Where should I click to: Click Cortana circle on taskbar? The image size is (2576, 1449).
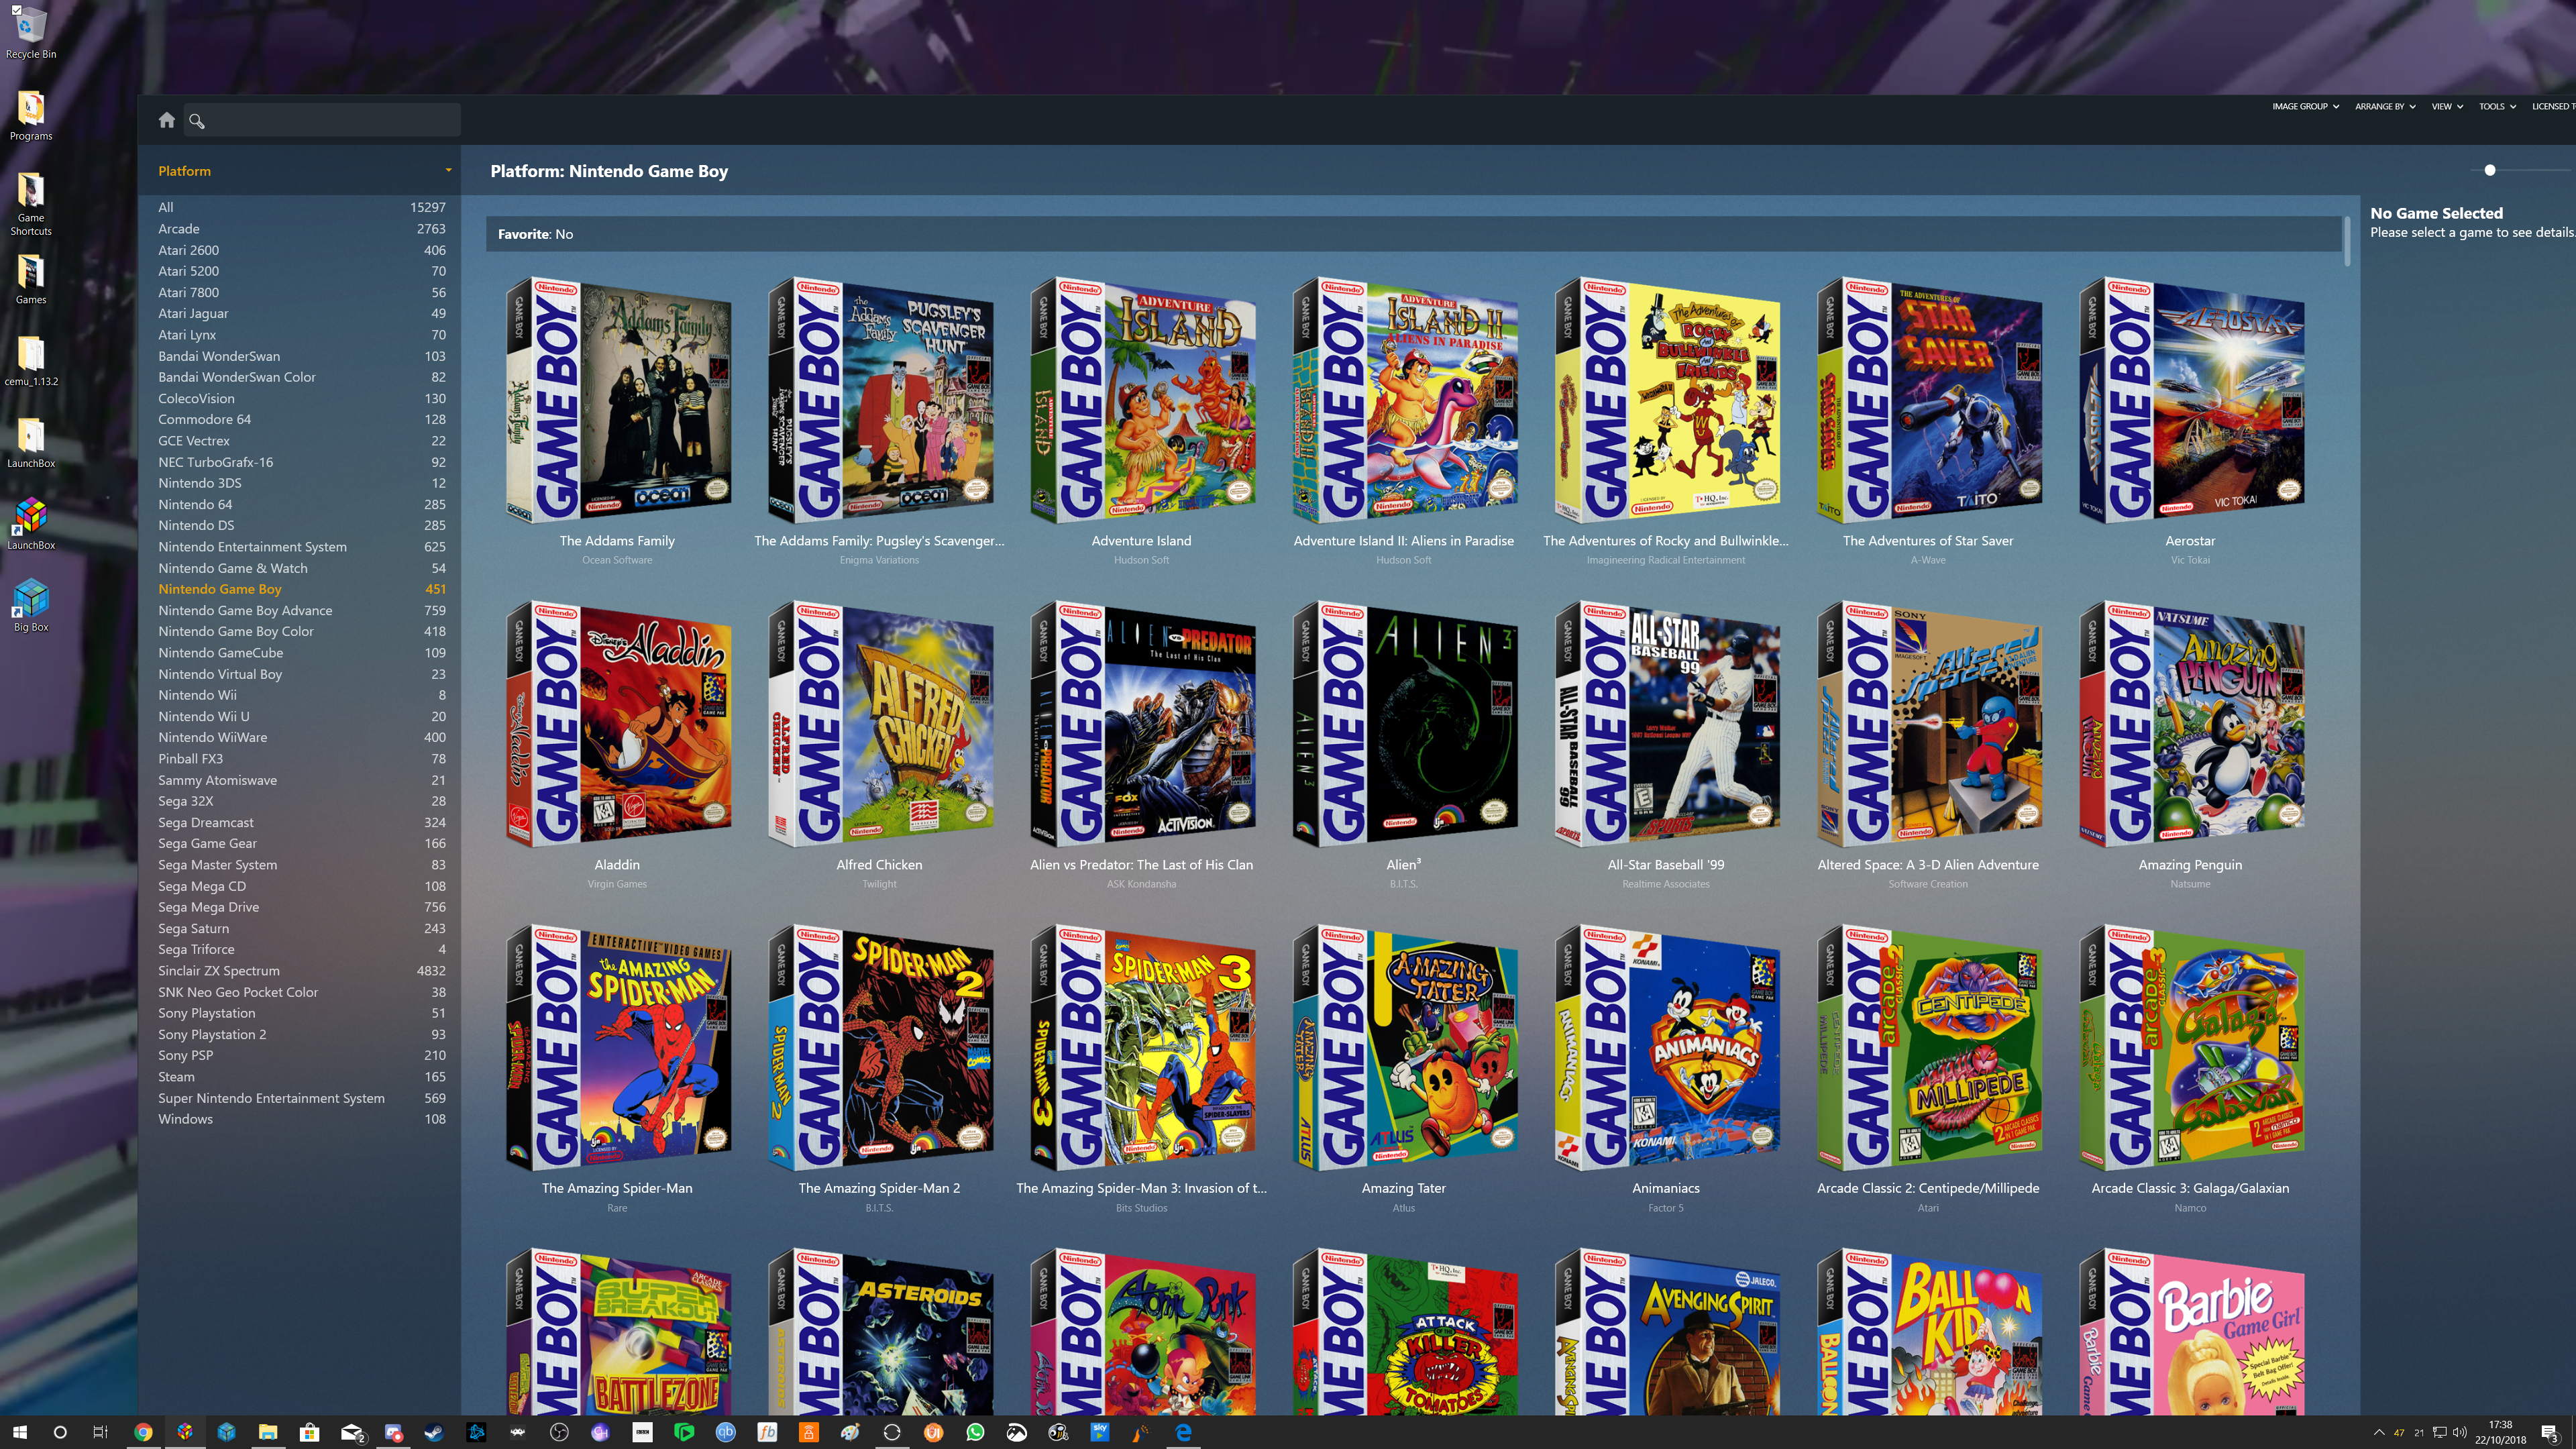tap(60, 1432)
